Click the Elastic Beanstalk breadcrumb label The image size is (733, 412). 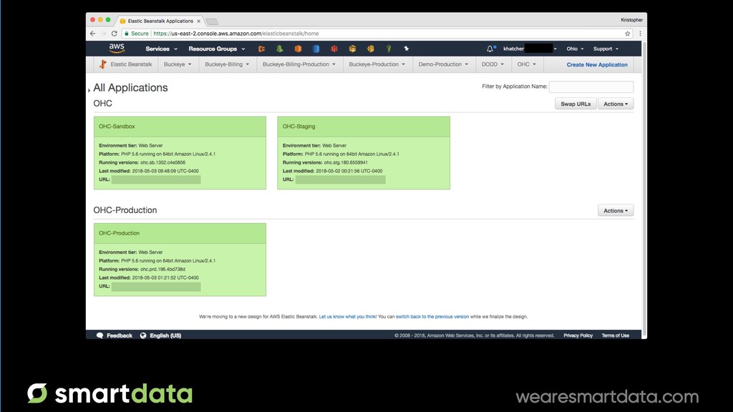coord(131,64)
